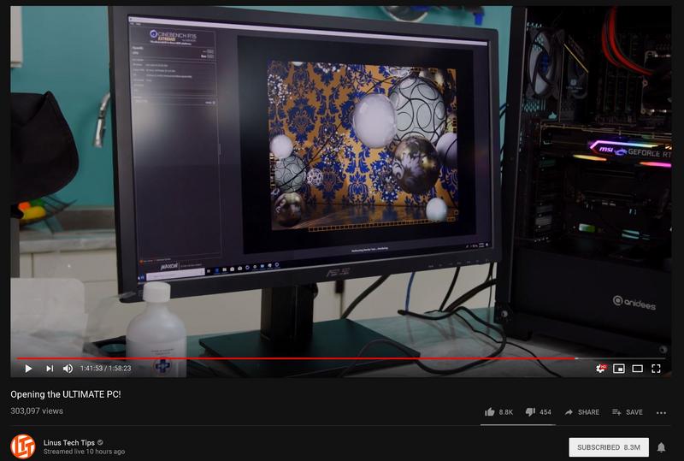This screenshot has height=461, width=684.
Task: Like the video with thumbs up
Action: point(489,411)
